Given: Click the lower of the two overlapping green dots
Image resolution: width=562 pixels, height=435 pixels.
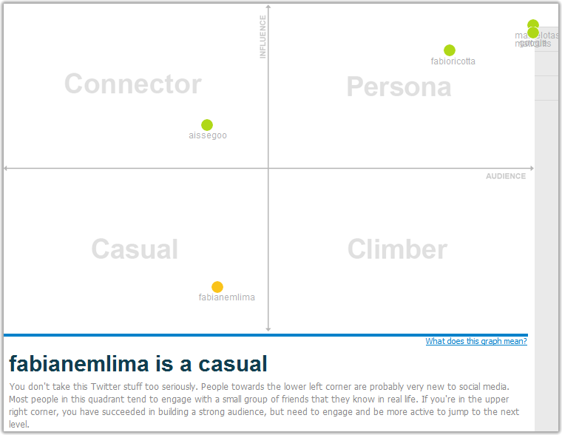Looking at the screenshot, I should 533,34.
